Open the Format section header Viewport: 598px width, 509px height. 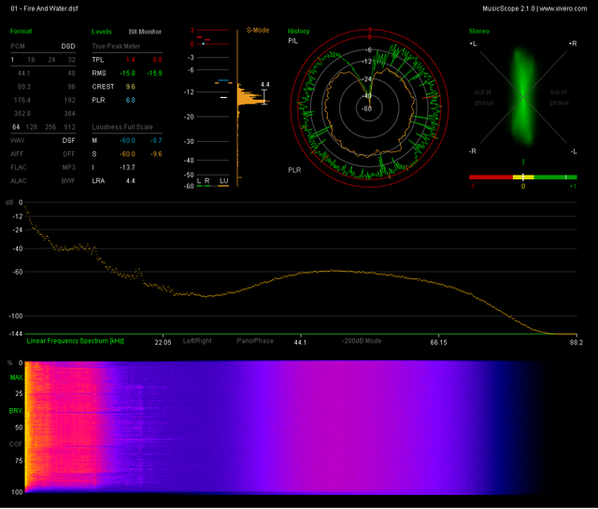point(21,31)
